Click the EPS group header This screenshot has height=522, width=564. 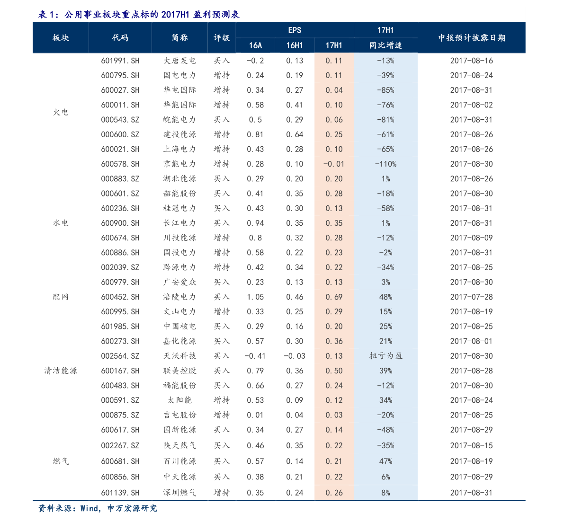295,30
